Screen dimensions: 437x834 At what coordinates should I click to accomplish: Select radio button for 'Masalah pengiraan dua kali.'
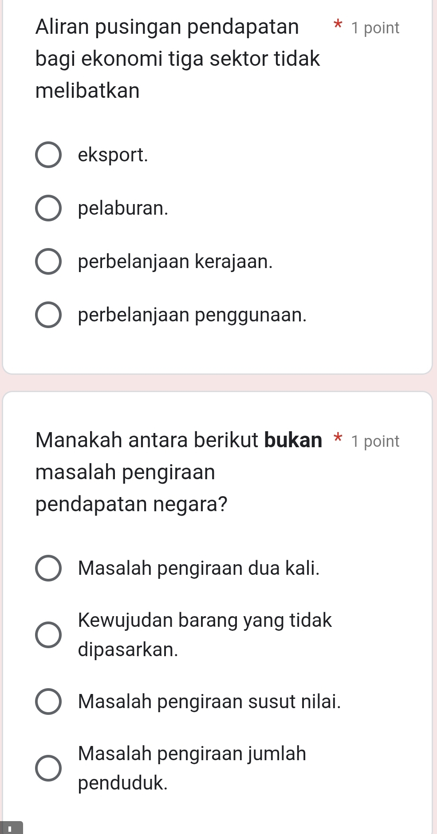pos(48,568)
